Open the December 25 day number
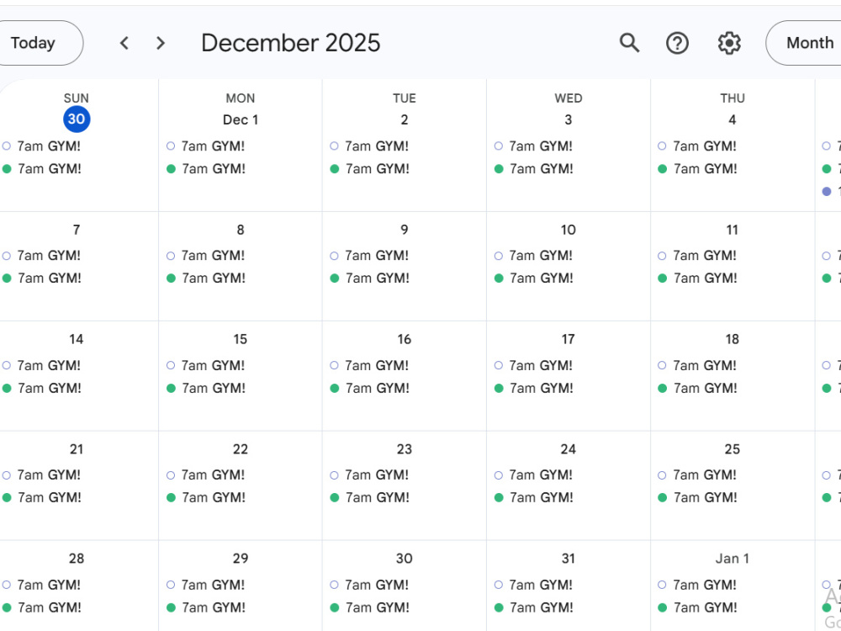Viewport: 841px width, 631px height. pyautogui.click(x=733, y=449)
